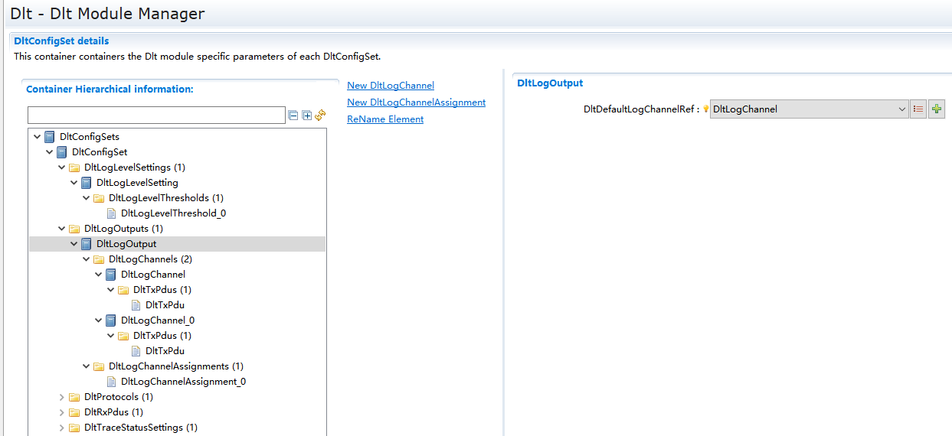Expand the DltRxPdus (1) folder
Viewport: 952px width, 436px height.
point(62,412)
